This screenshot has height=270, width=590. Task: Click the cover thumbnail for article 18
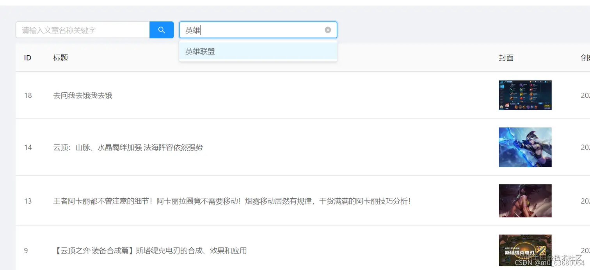pyautogui.click(x=525, y=95)
